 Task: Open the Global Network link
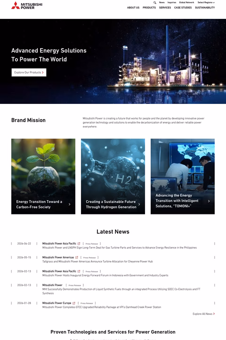[x=186, y=3]
